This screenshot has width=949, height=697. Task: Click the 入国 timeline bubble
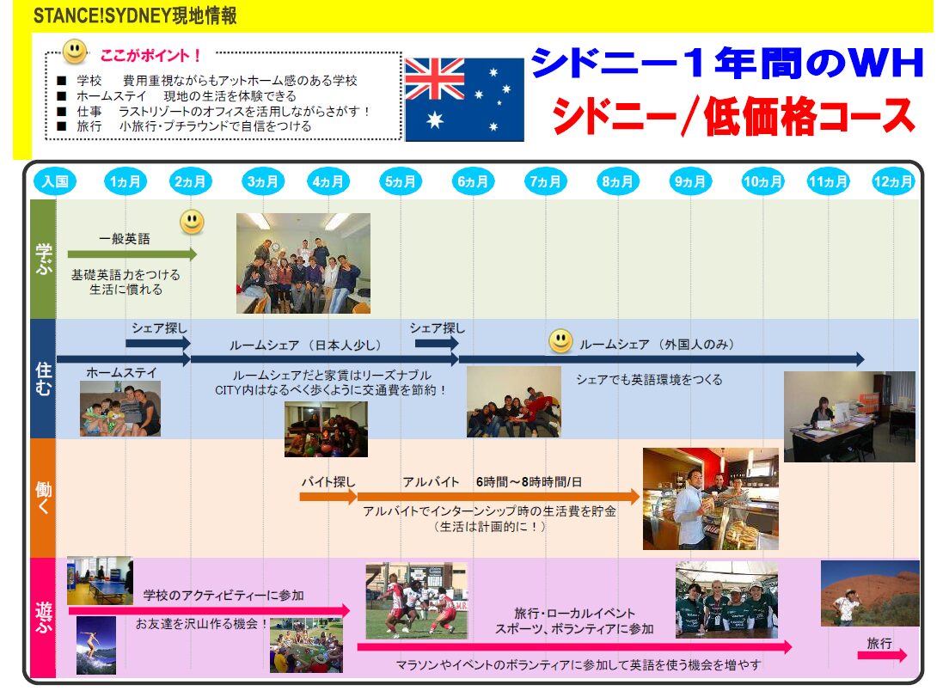54,182
